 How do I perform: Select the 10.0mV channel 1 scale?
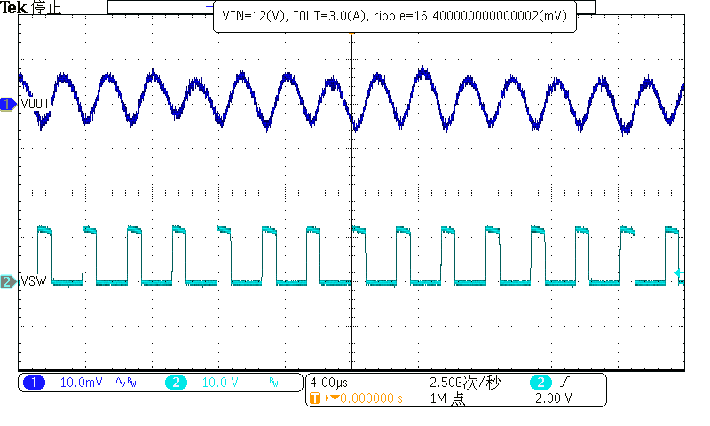(x=81, y=383)
